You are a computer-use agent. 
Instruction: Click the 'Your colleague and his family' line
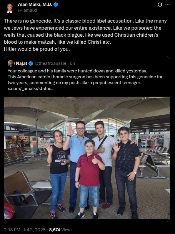coord(77,71)
